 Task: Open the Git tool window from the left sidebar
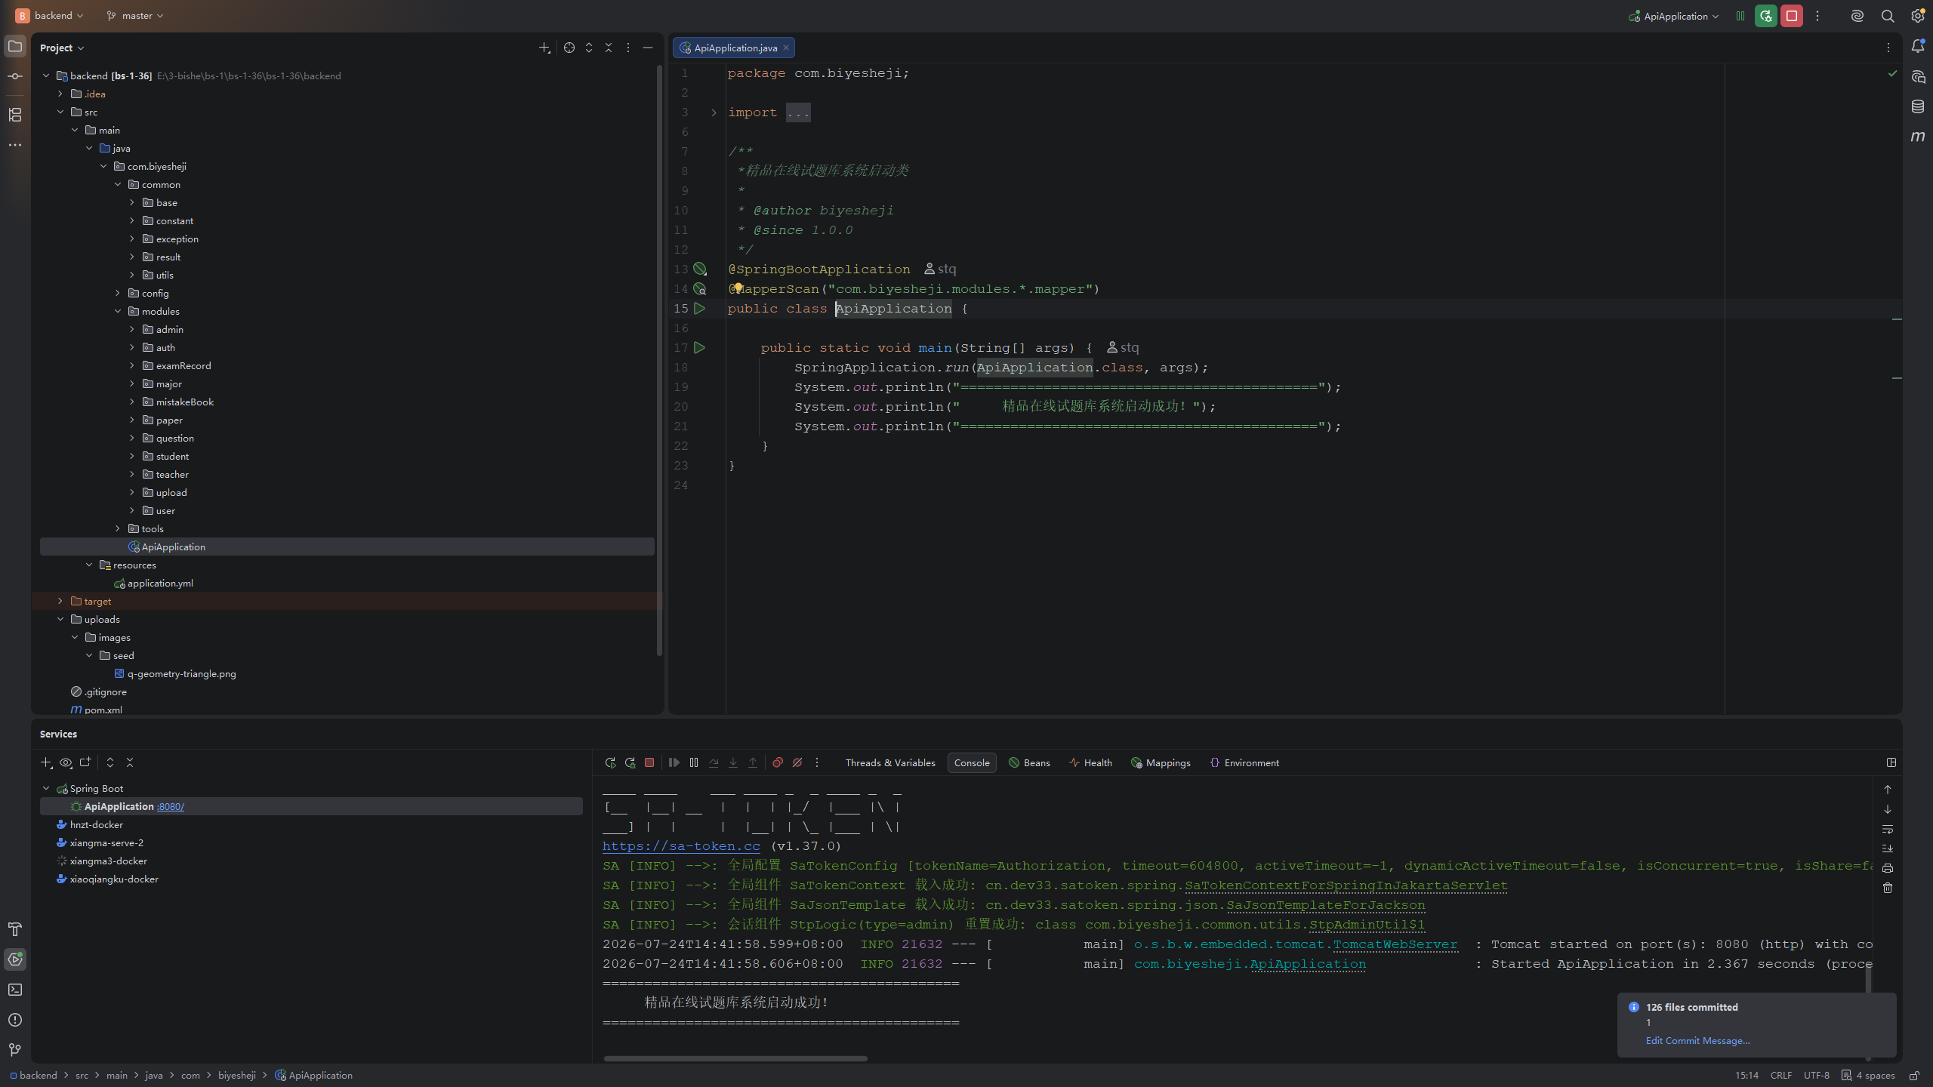15,1050
